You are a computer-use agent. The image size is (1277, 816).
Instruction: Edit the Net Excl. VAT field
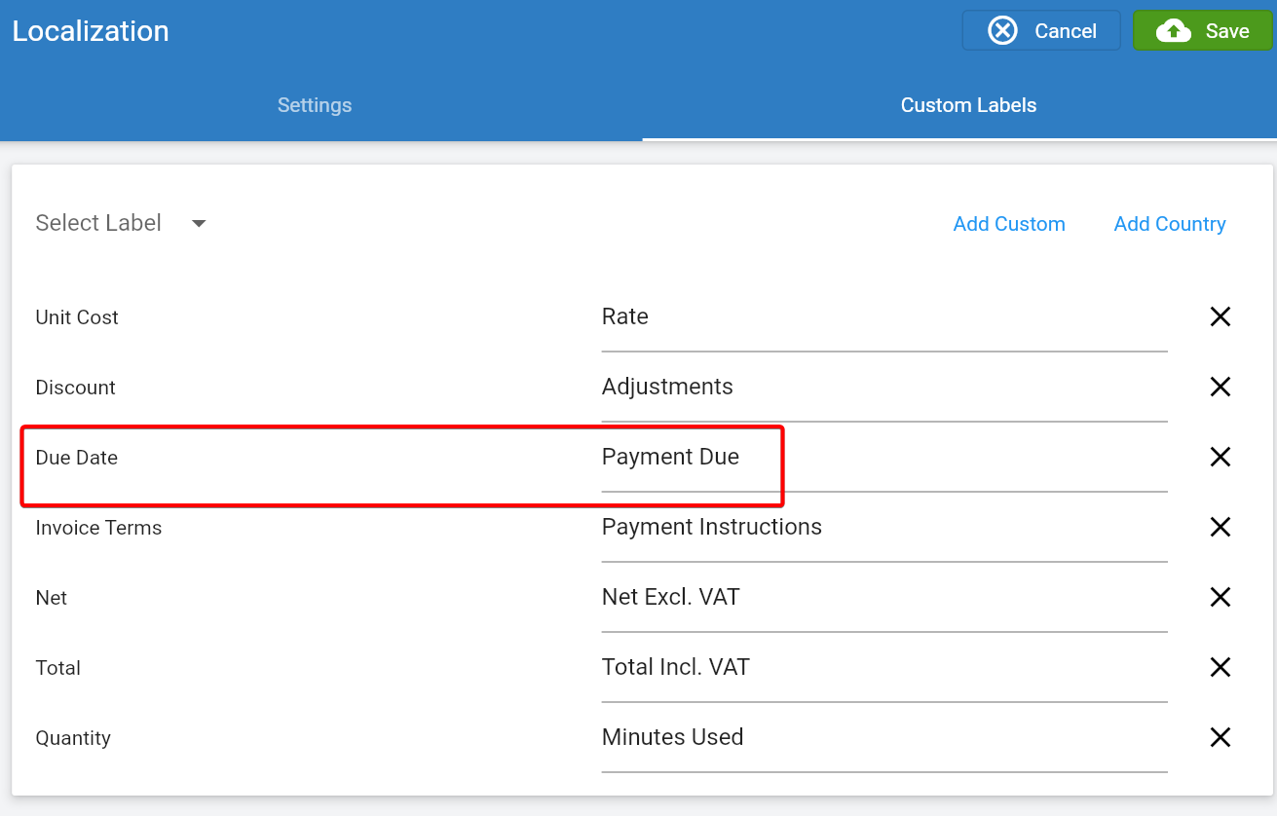pyautogui.click(x=884, y=598)
